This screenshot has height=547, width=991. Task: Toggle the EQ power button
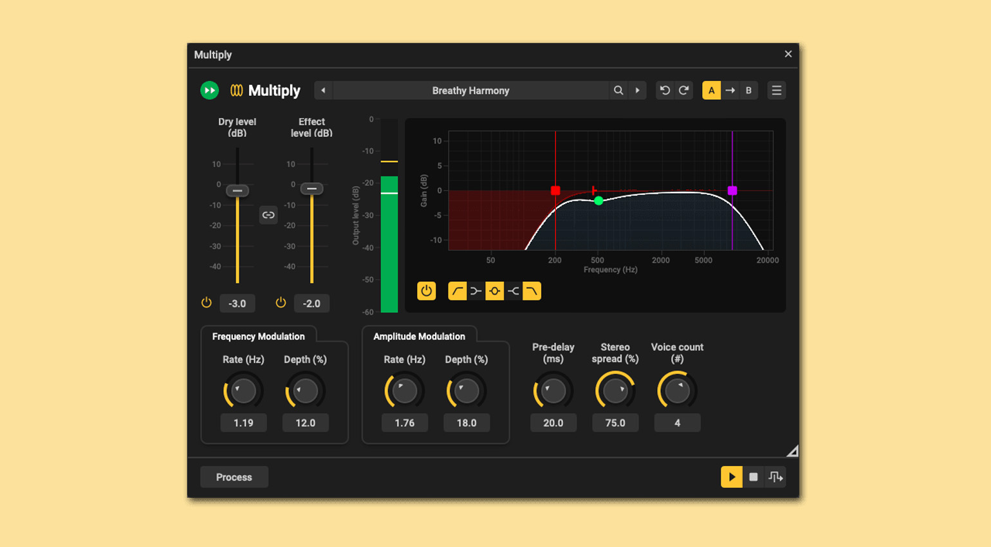pyautogui.click(x=426, y=292)
